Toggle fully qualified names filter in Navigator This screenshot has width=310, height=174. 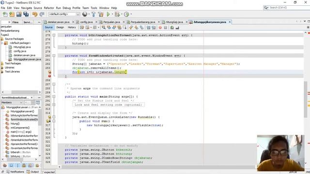37,165
